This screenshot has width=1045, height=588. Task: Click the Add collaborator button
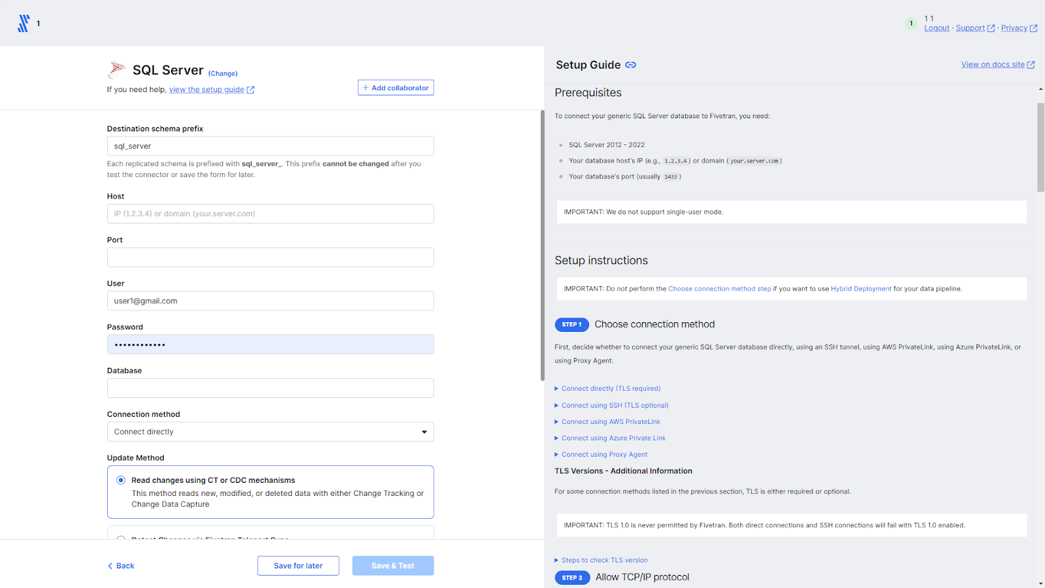[x=396, y=88]
